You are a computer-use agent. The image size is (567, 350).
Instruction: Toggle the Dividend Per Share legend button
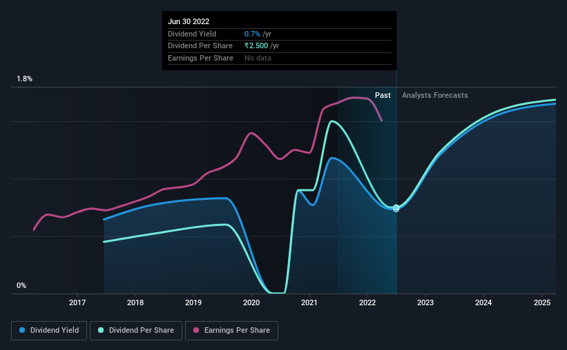136,331
